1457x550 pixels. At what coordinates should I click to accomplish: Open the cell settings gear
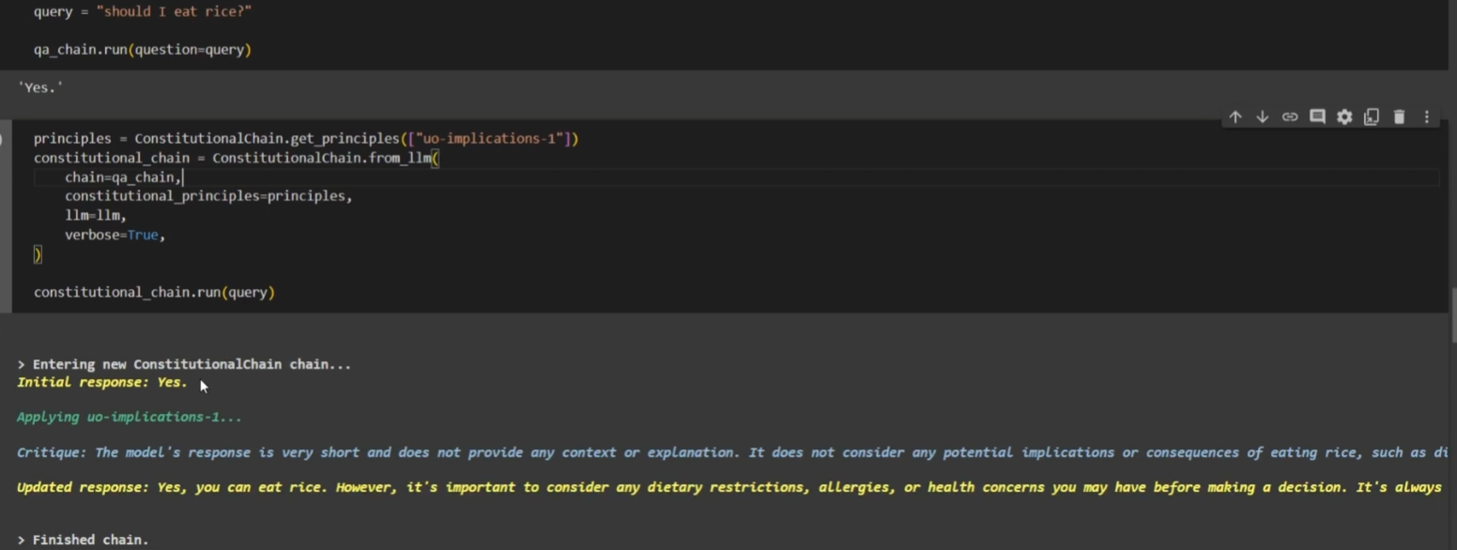coord(1344,116)
